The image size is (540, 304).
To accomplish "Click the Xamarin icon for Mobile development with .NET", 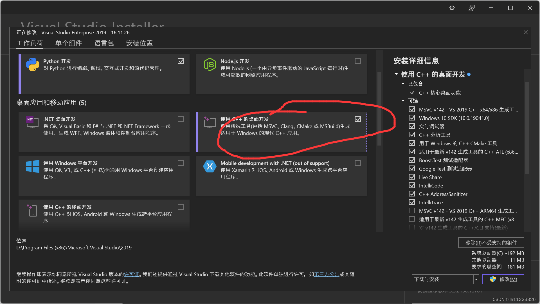I will coord(209,166).
